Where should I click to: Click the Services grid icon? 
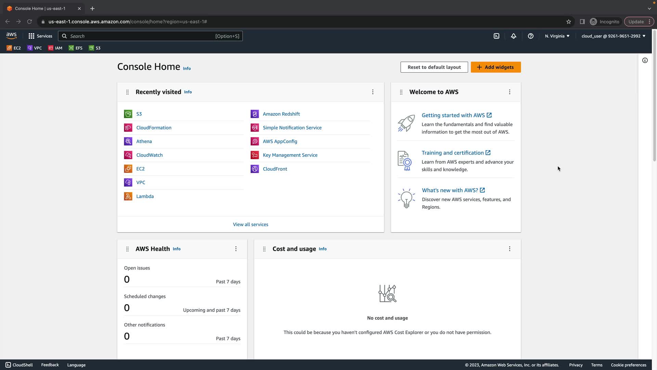click(31, 36)
